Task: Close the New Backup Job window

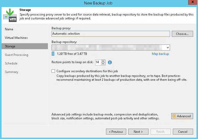Action: click(x=193, y=2)
